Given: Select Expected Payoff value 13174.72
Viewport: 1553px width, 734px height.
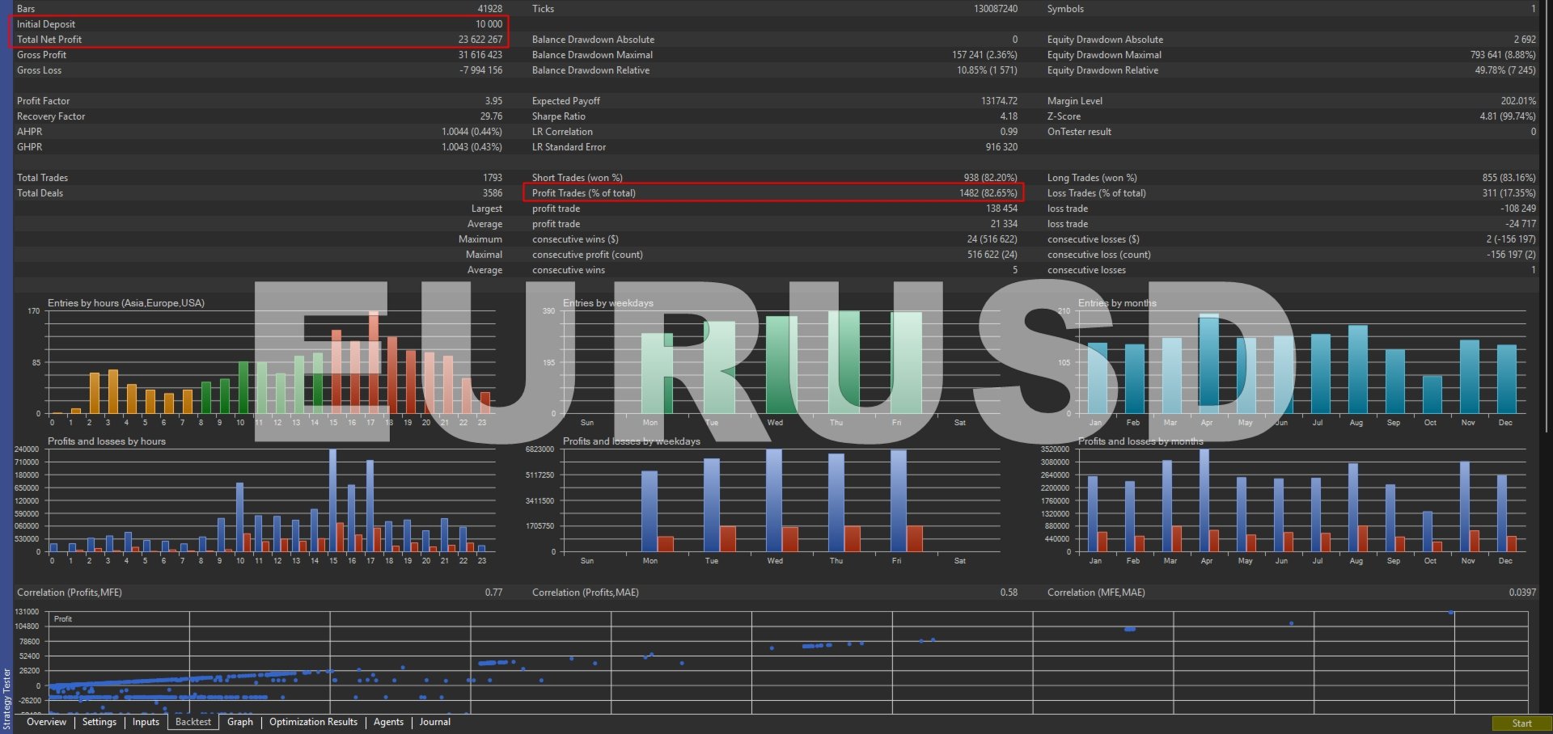Looking at the screenshot, I should [999, 101].
